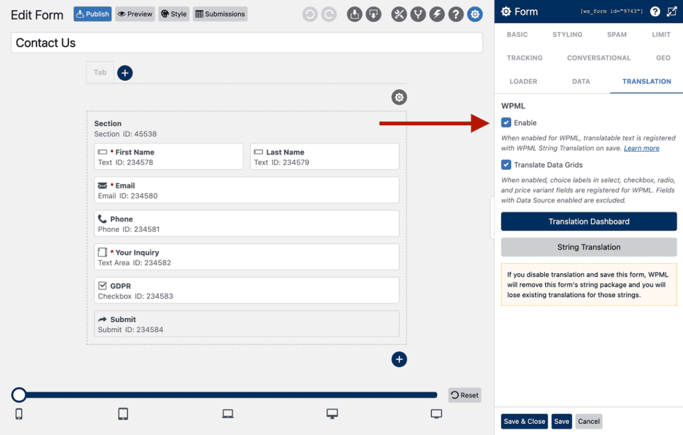Click the breakpoint slider handle

pyautogui.click(x=19, y=395)
